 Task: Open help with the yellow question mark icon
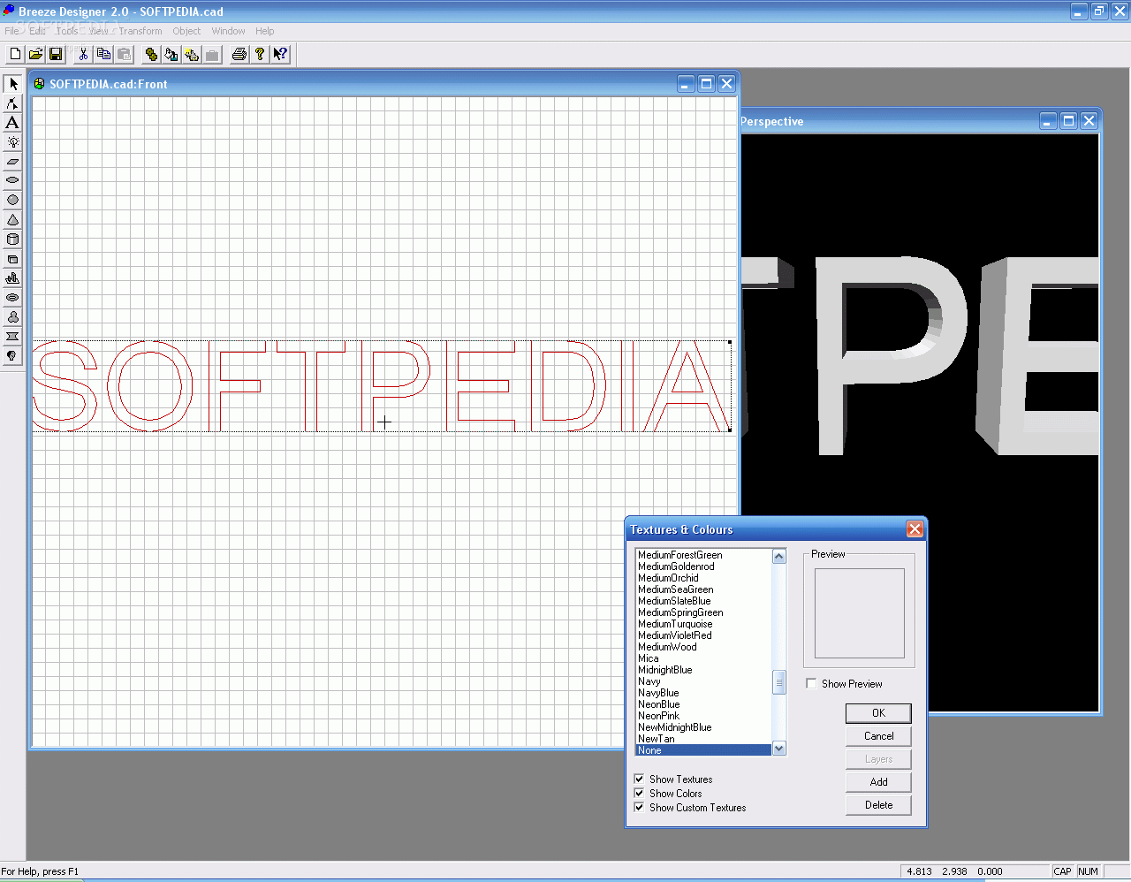point(260,54)
